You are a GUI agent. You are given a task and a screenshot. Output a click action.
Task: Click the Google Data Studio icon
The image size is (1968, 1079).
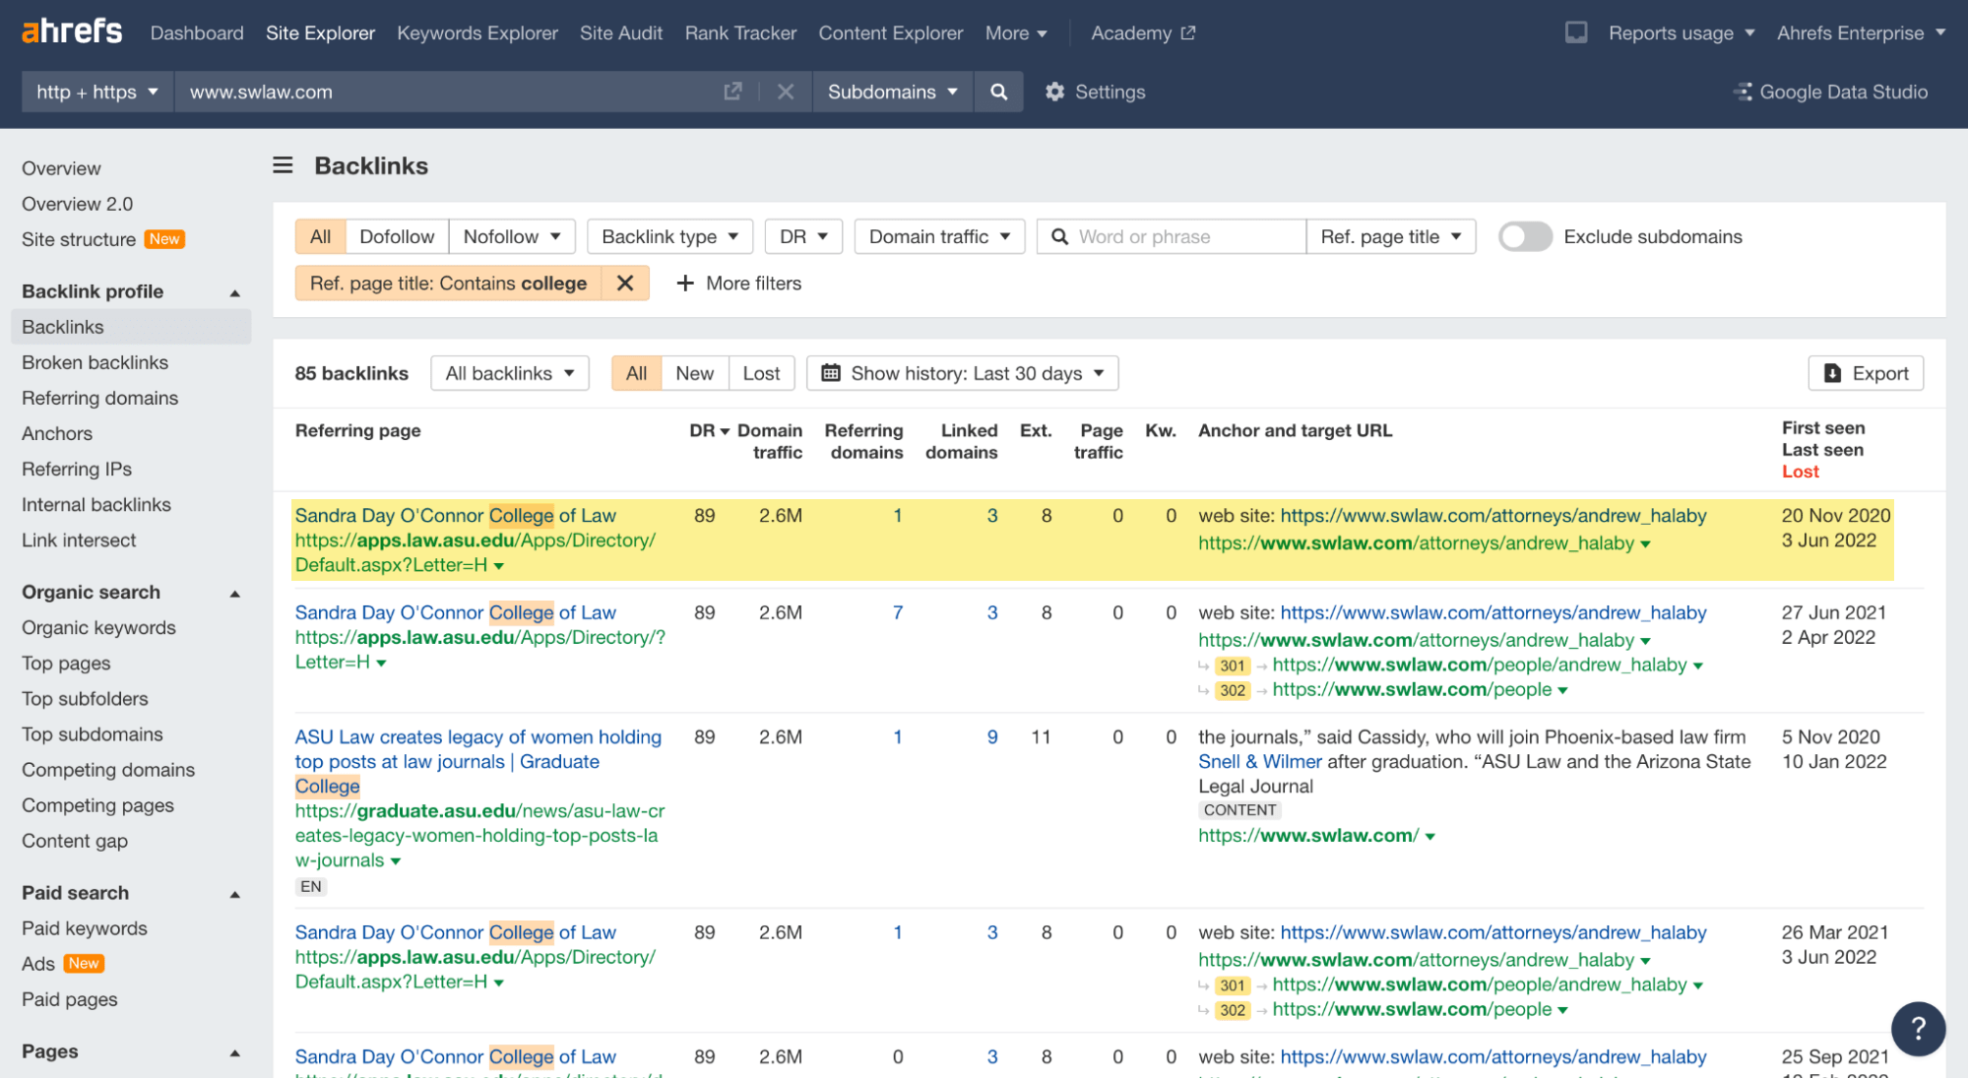click(x=1743, y=92)
